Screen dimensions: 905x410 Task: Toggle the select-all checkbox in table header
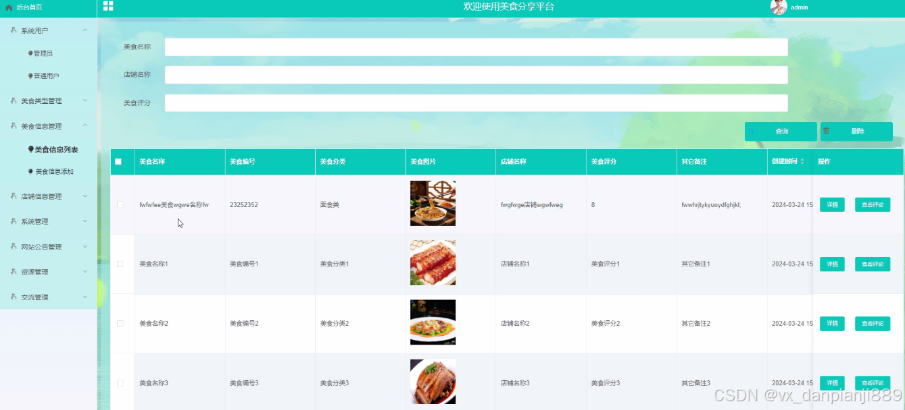coord(118,162)
